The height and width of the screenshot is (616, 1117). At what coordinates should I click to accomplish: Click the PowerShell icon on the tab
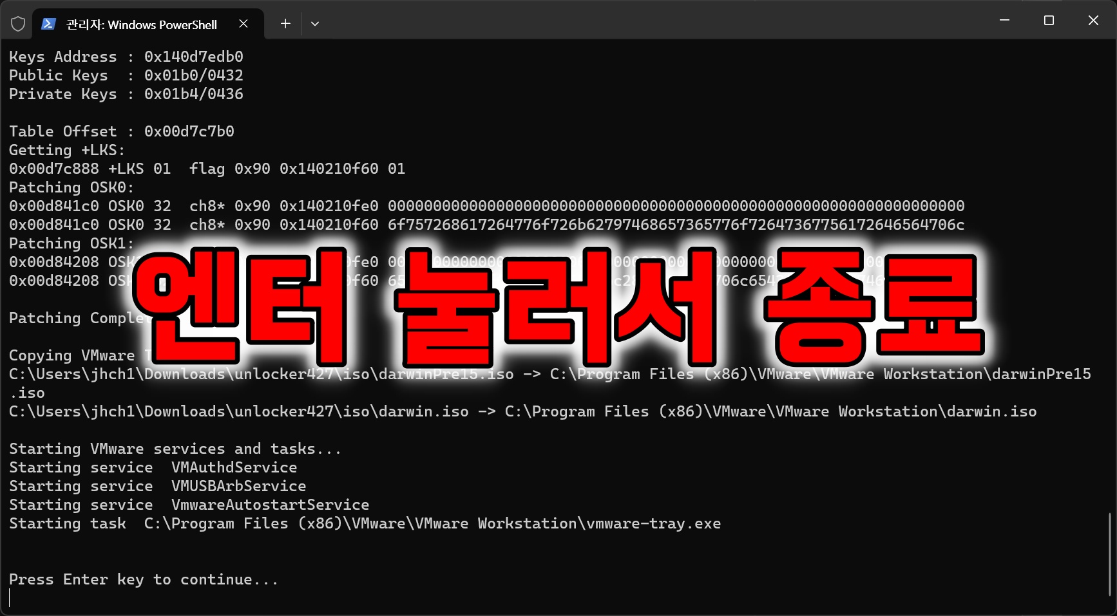pyautogui.click(x=48, y=24)
